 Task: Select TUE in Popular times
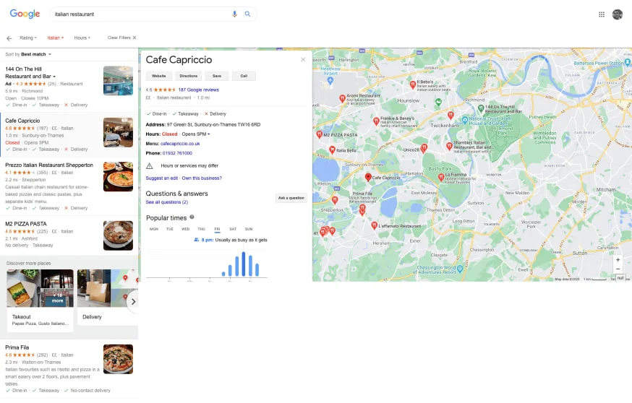(170, 229)
